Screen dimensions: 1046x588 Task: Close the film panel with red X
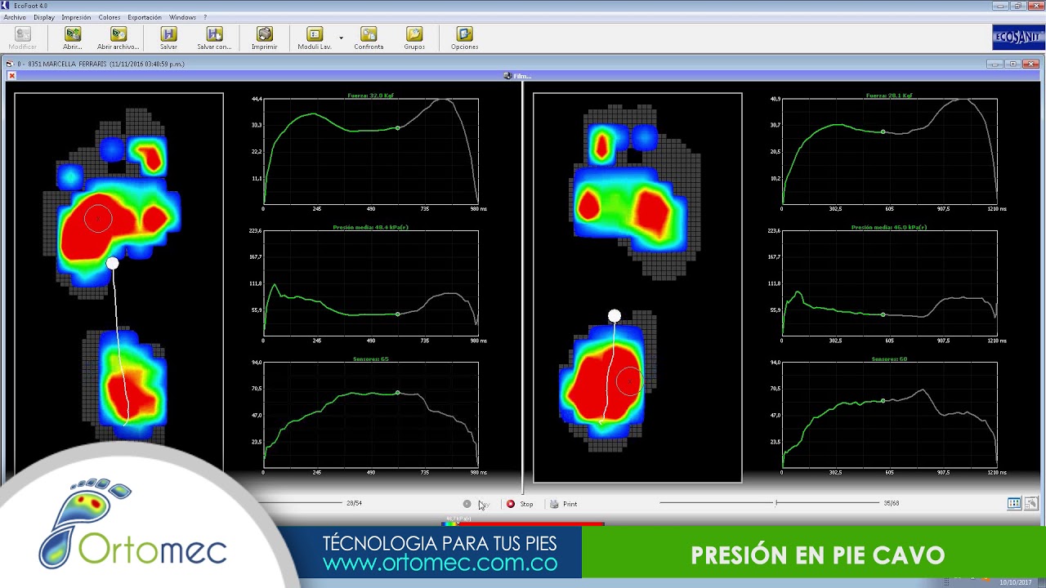[11, 76]
